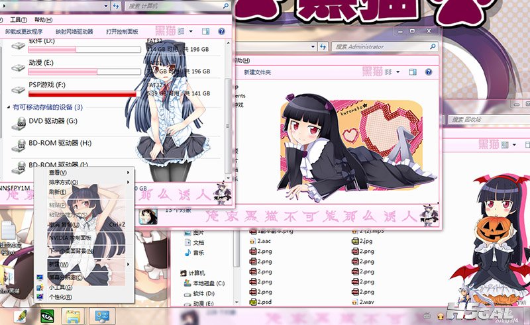The height and width of the screenshot is (325, 530).
Task: Choose NVIDIA 控制面板 from the context menu
Action: click(x=70, y=238)
